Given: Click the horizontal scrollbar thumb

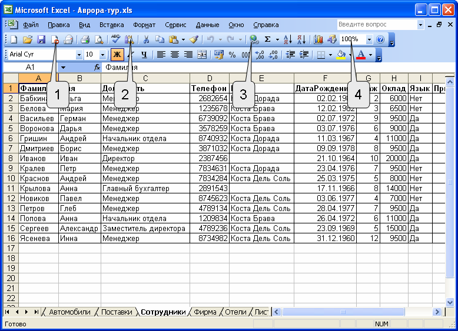Looking at the screenshot, I should [x=343, y=312].
